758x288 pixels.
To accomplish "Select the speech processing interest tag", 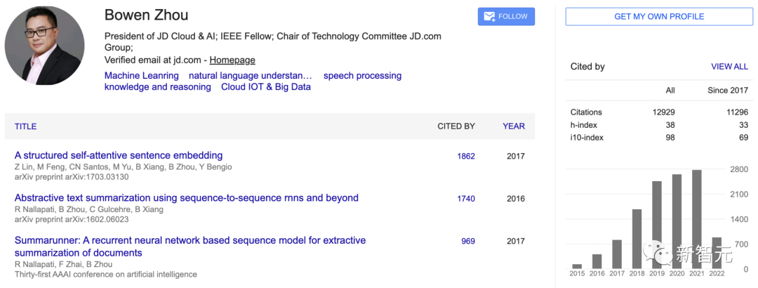I will pos(362,75).
